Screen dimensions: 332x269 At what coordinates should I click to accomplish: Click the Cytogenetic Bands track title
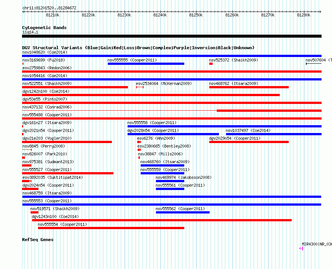[x=44, y=28]
